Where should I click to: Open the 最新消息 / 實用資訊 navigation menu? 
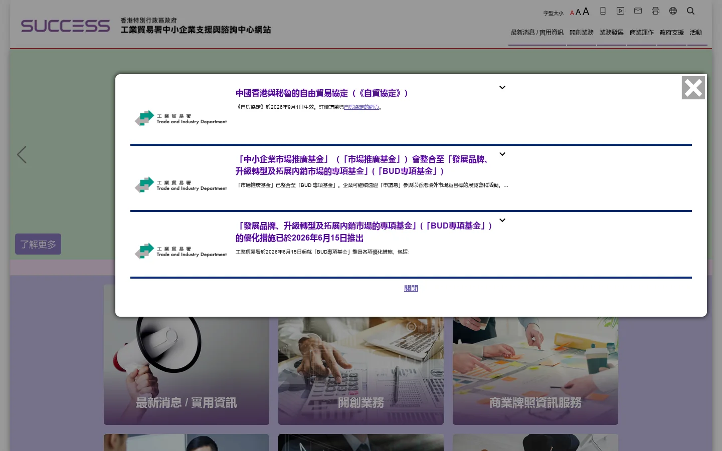537,33
